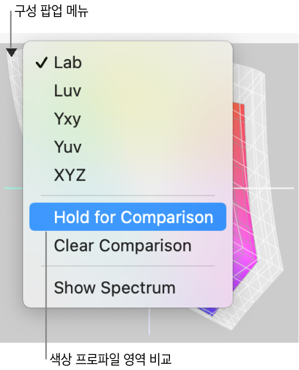Open the configuration popup menu triangle
This screenshot has height=370, width=299.
(x=11, y=52)
